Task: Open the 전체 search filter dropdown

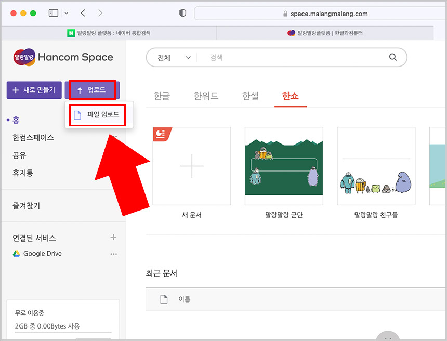Action: 172,58
